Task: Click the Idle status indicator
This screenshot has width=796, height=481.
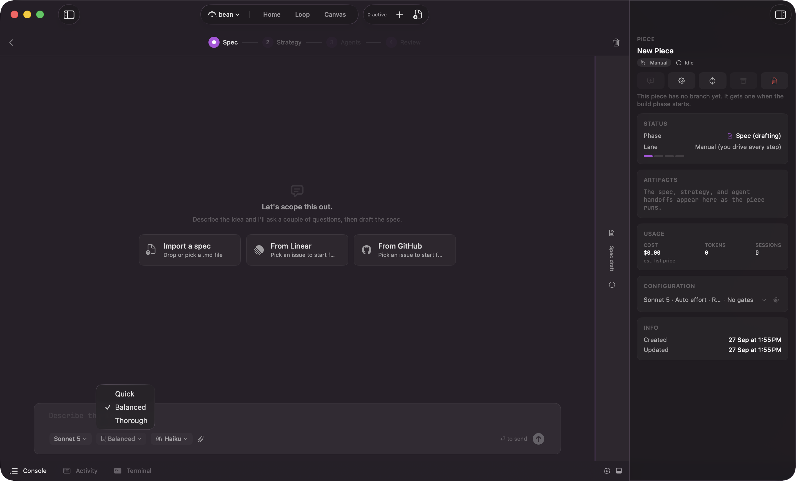Action: 685,63
